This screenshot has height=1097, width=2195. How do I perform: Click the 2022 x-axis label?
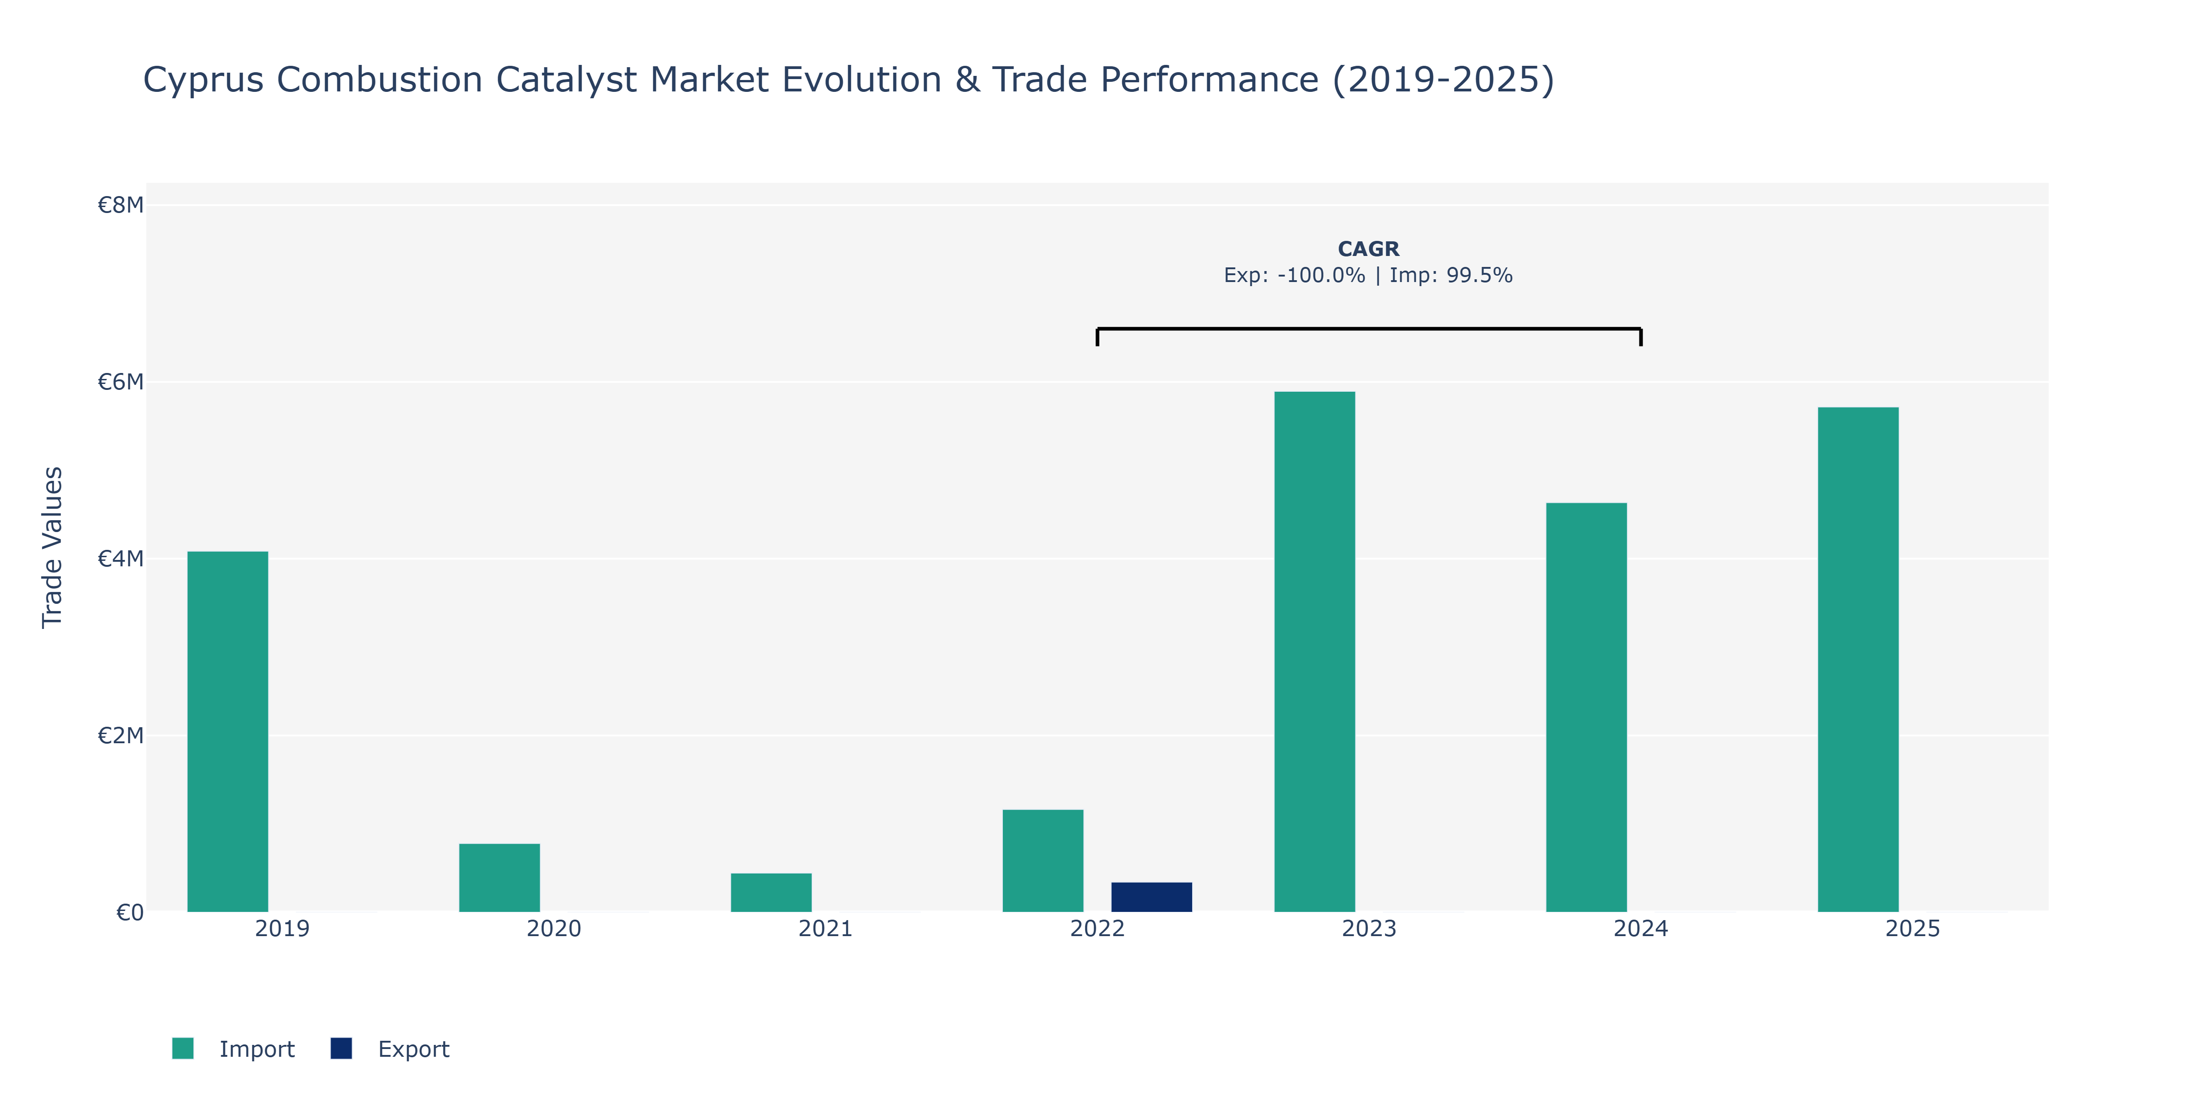(1097, 928)
